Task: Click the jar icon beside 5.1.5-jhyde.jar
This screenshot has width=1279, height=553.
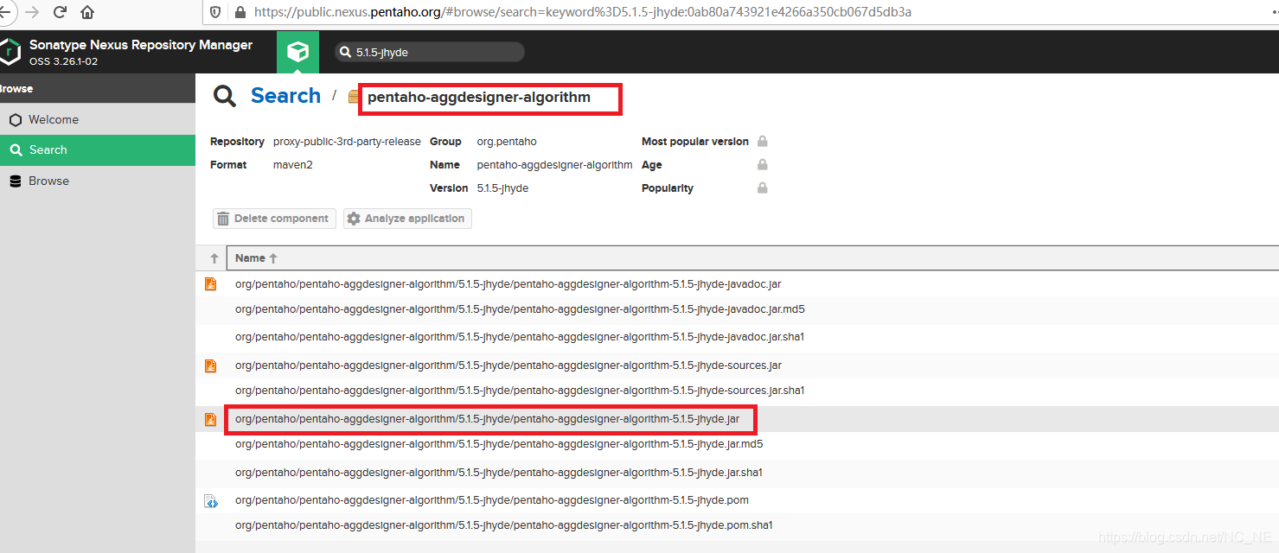Action: [x=210, y=419]
